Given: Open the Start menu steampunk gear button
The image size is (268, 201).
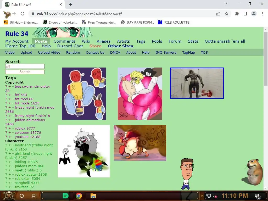Looking at the screenshot, I should click(9, 196).
